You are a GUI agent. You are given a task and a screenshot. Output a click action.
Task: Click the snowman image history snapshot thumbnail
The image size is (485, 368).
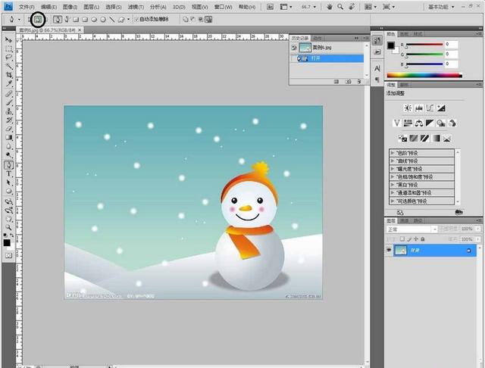point(305,47)
